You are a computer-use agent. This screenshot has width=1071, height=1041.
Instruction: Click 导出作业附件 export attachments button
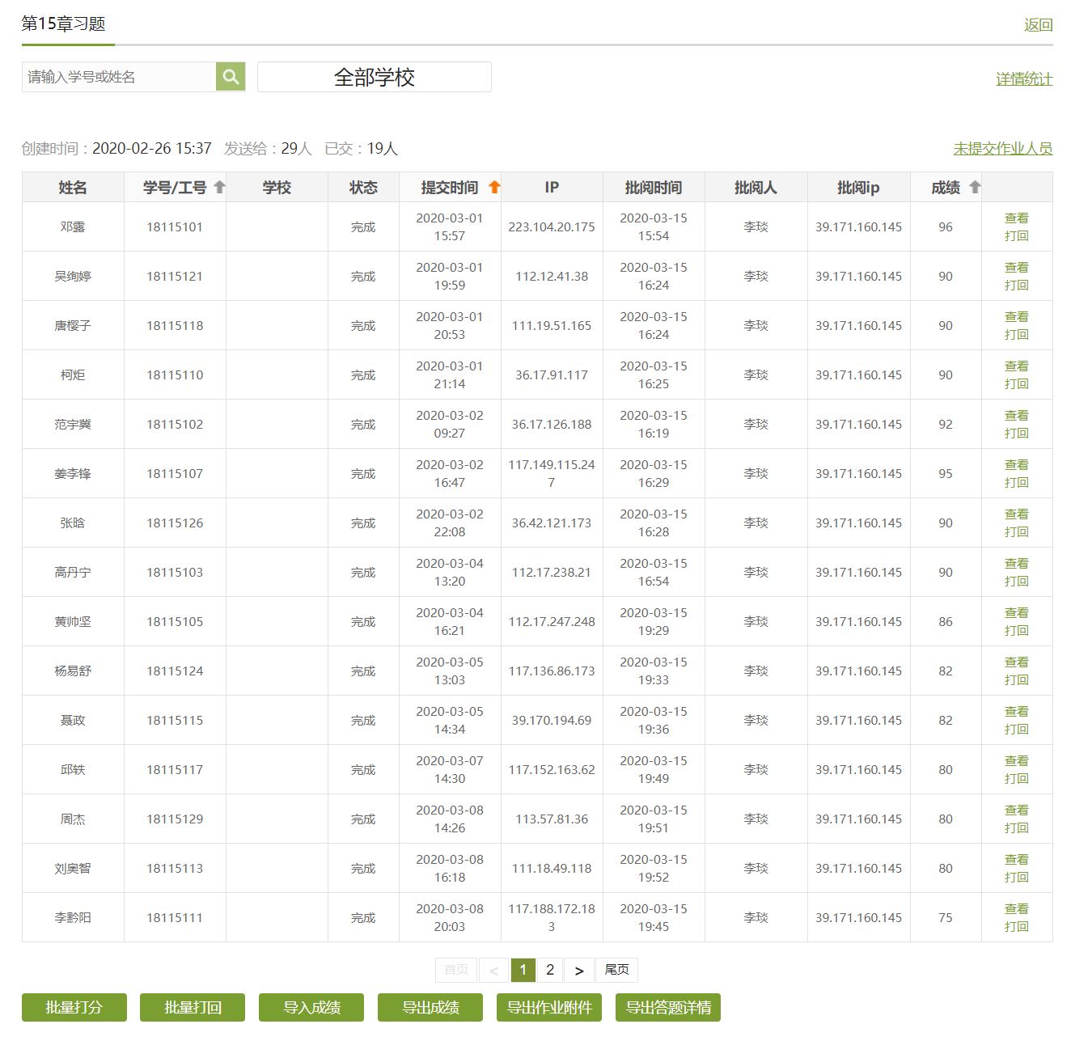549,1007
